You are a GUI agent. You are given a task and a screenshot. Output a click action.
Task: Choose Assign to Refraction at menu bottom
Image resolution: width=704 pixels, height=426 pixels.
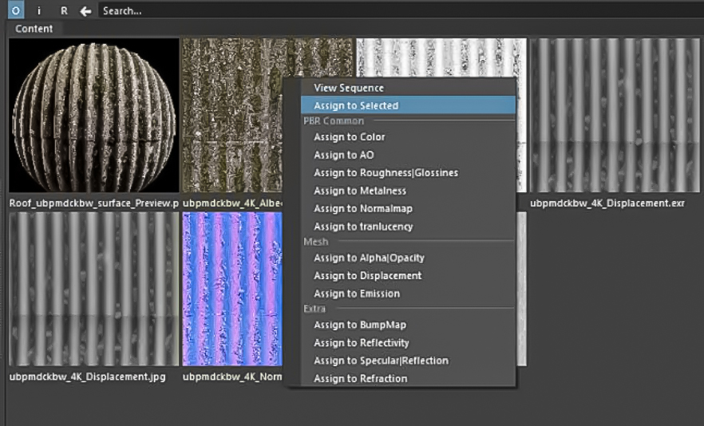tap(360, 378)
